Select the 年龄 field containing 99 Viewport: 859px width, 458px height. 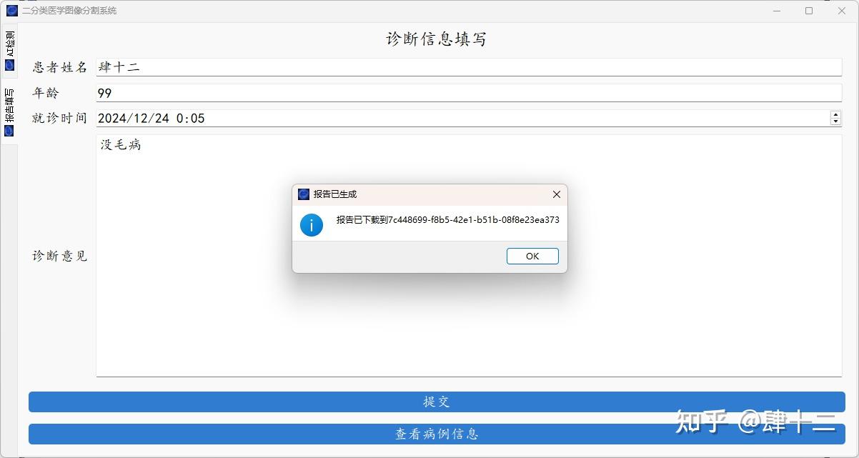coord(286,92)
